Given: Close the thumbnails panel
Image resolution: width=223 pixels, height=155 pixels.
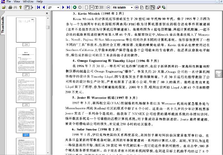Looking at the screenshot, I should [47, 13].
